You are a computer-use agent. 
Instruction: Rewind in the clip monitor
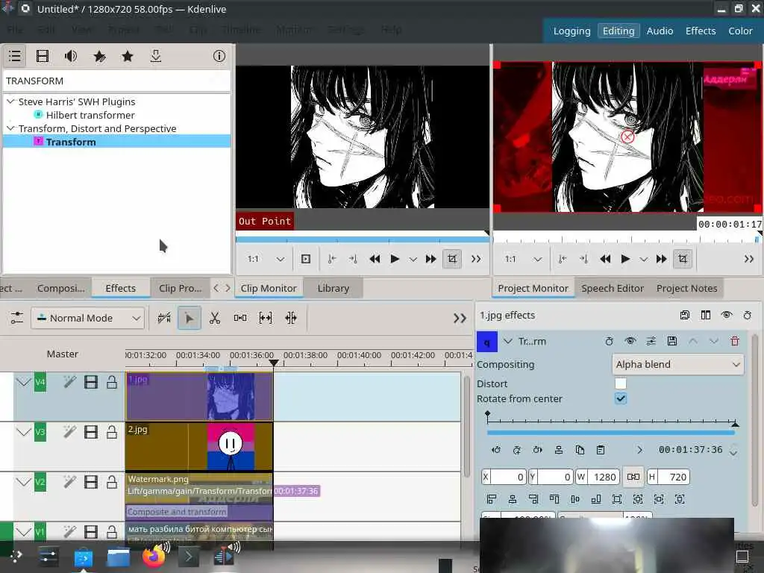click(x=375, y=259)
